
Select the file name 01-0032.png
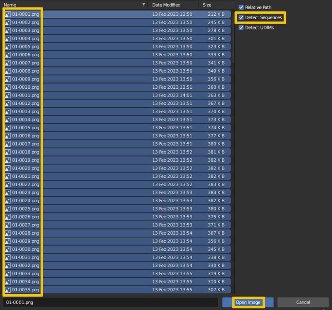click(x=26, y=266)
